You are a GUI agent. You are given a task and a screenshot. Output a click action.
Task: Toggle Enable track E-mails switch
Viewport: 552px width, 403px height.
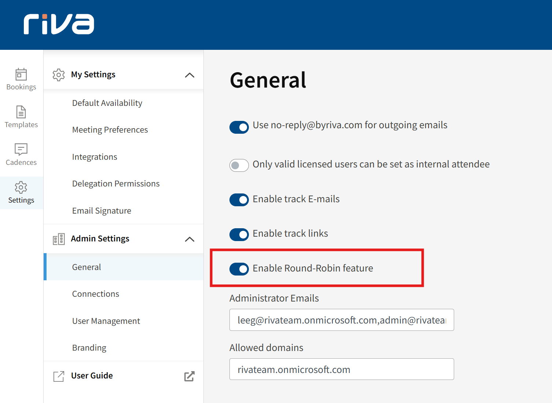pos(239,200)
